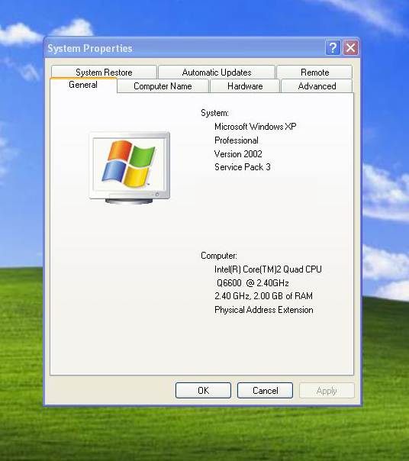Click the question mark help icon
409x461 pixels.
(x=333, y=47)
